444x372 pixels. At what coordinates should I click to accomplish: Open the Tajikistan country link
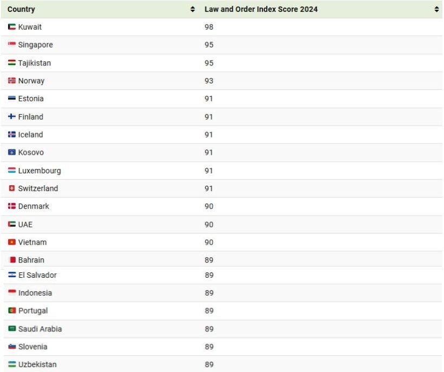coord(35,63)
